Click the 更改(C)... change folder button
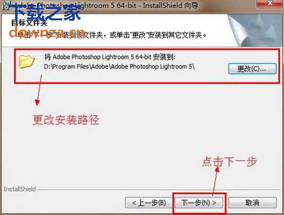Screen dimensions: 284x215 coord(252,69)
